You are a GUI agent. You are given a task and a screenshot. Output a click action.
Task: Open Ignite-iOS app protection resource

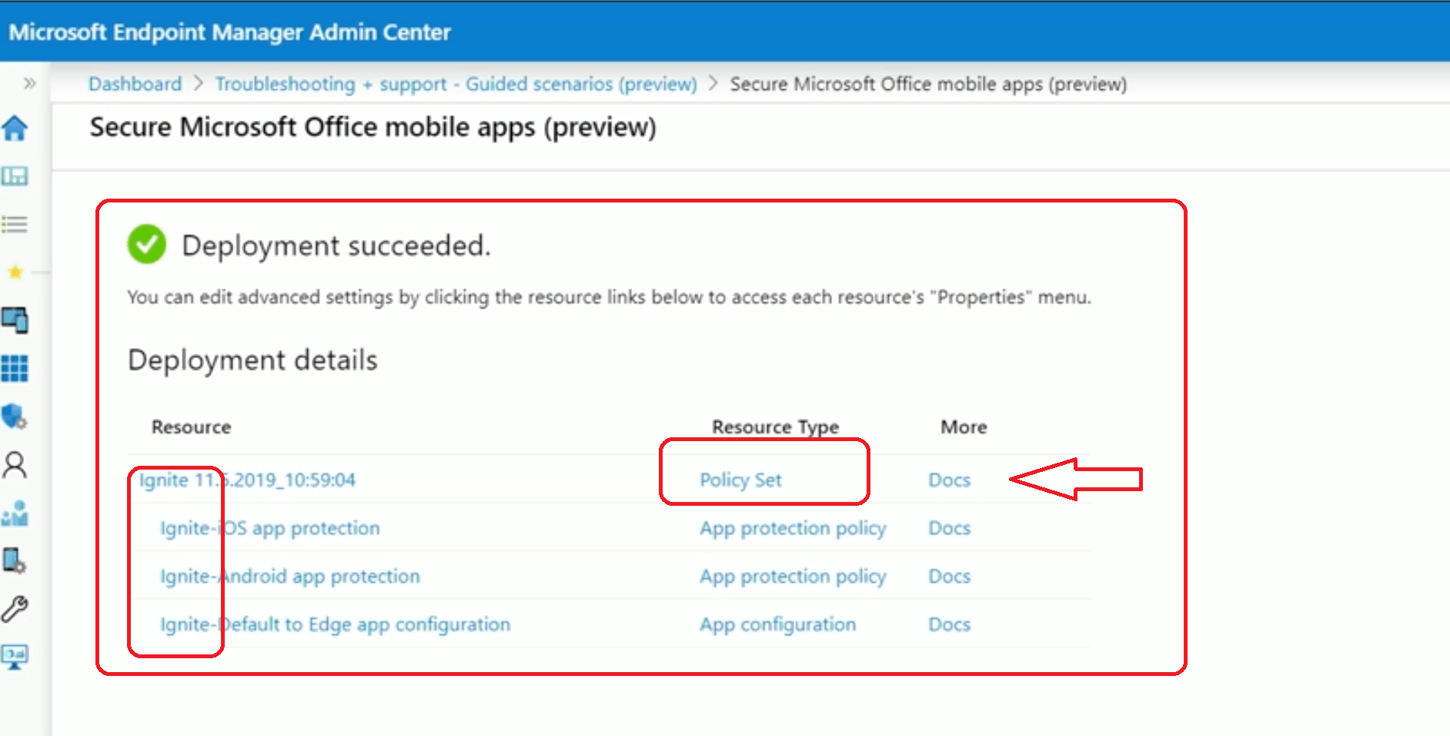269,528
